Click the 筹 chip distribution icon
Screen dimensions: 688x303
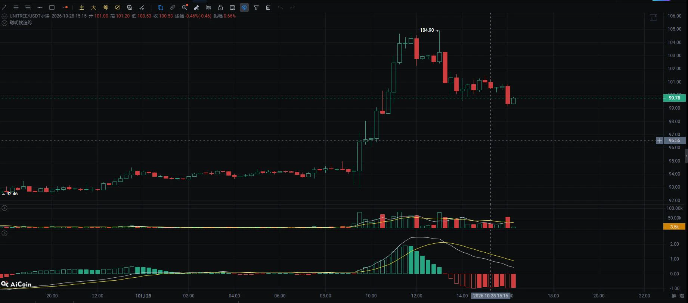106,7
